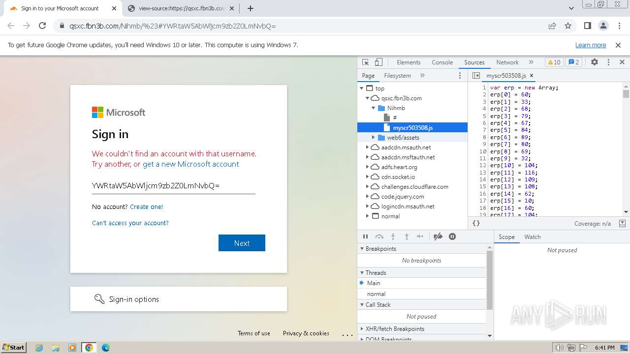This screenshot has height=354, width=630.
Task: Collapse the Nihmb folder
Action: pos(373,108)
